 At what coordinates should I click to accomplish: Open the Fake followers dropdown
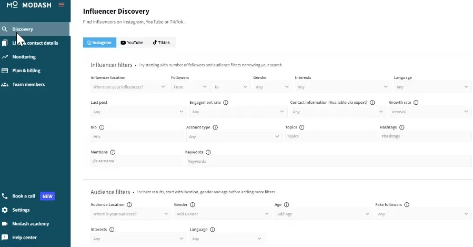pos(423,214)
